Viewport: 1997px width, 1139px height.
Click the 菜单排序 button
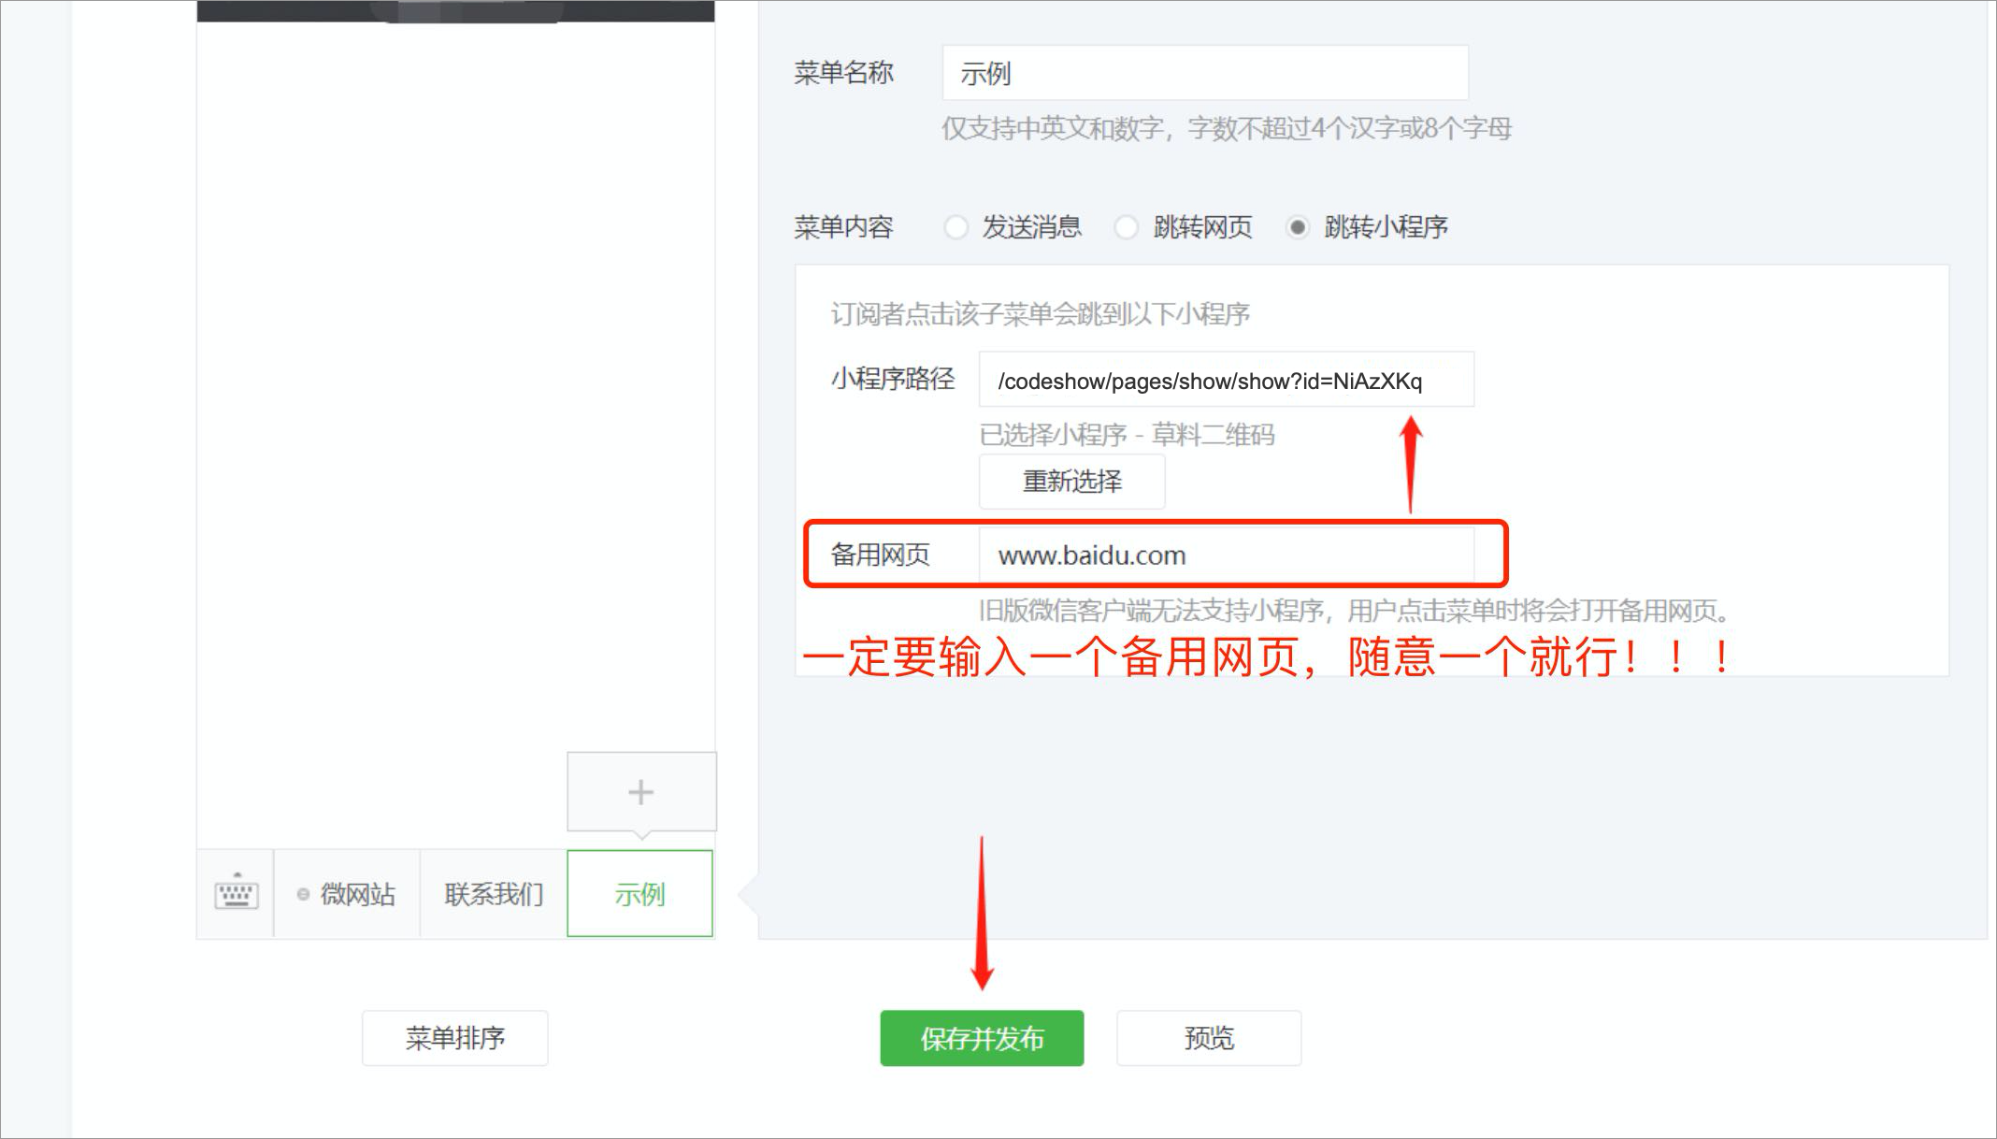[x=454, y=1038]
